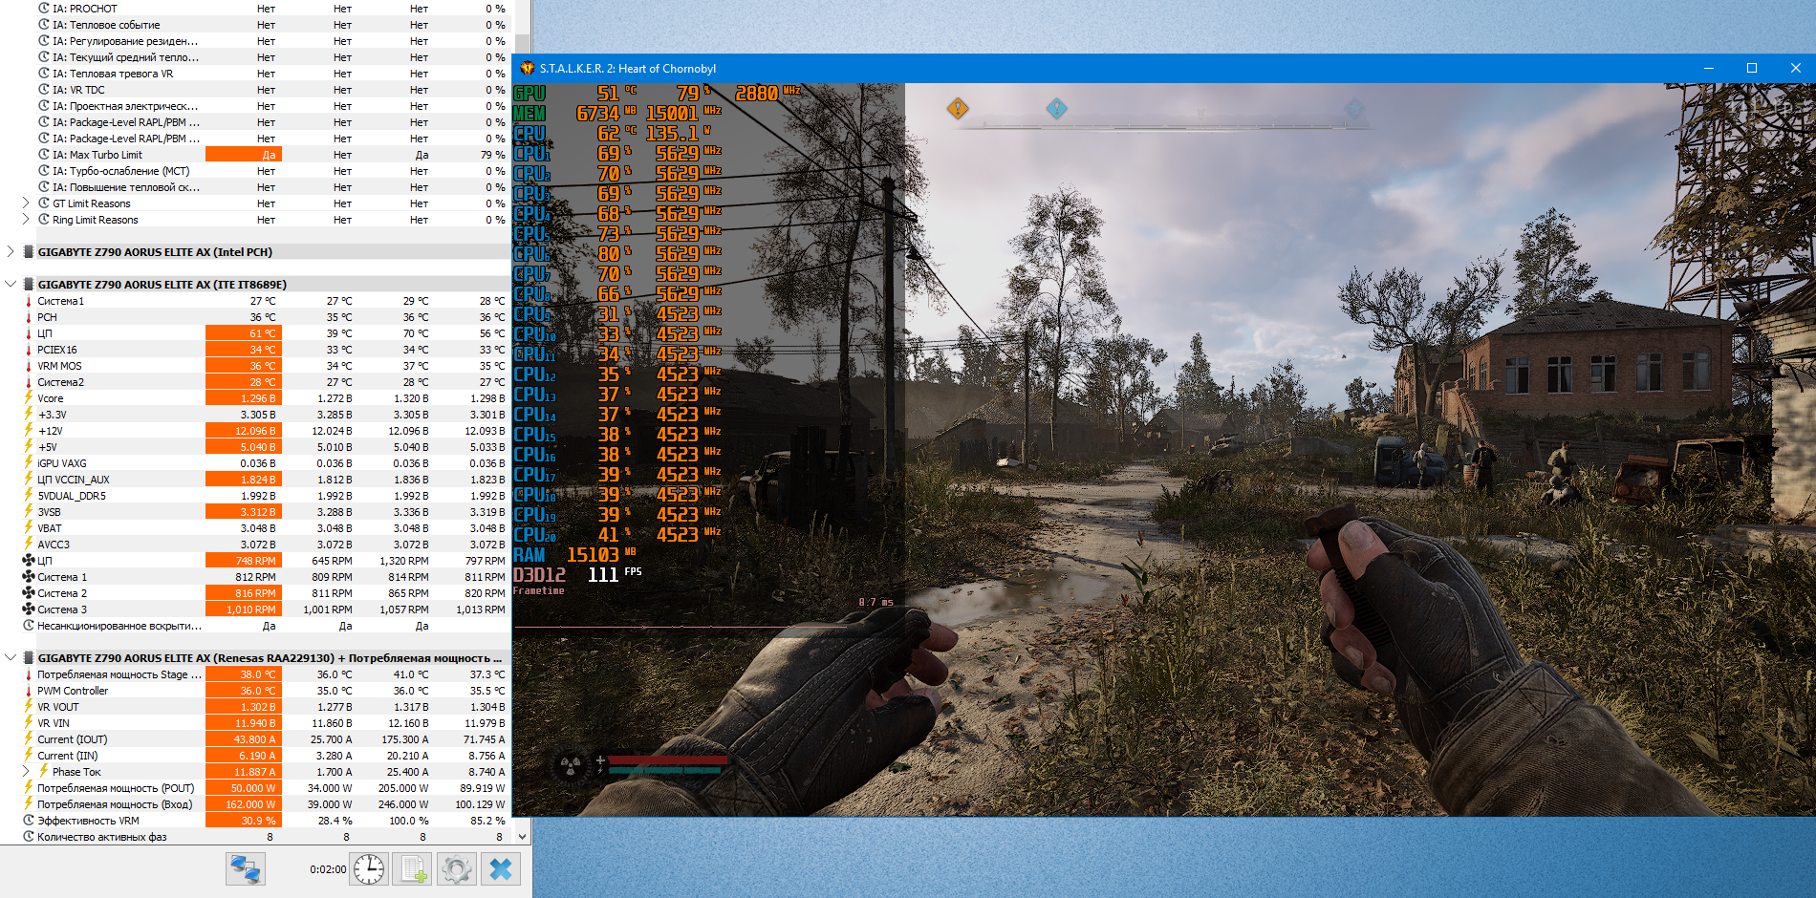Click the clock icon on the IA: PROCHOT row
Screen dimensions: 1816x898
click(44, 9)
